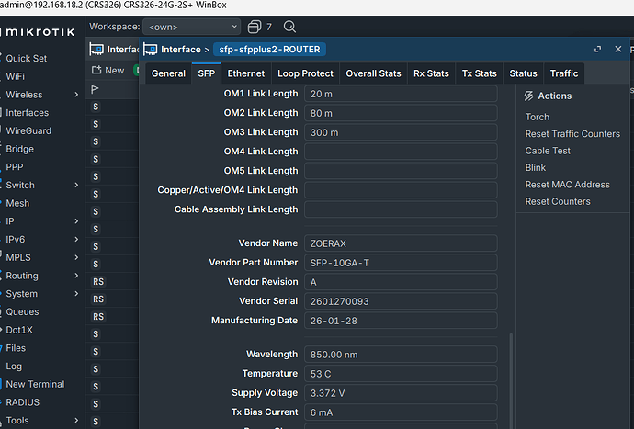634x429 pixels.
Task: Open the Traffic tab
Action: [x=564, y=73]
